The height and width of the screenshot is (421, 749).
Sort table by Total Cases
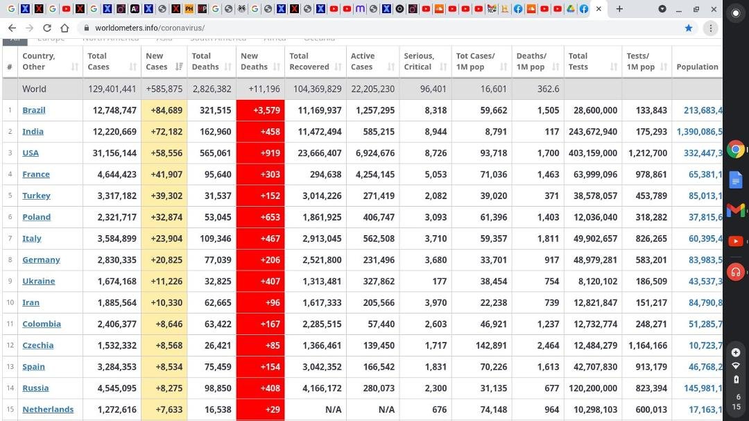[x=112, y=61]
